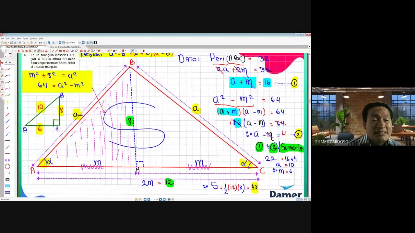Pick the yellow highlighter favorite in sidebar

(x=7, y=102)
